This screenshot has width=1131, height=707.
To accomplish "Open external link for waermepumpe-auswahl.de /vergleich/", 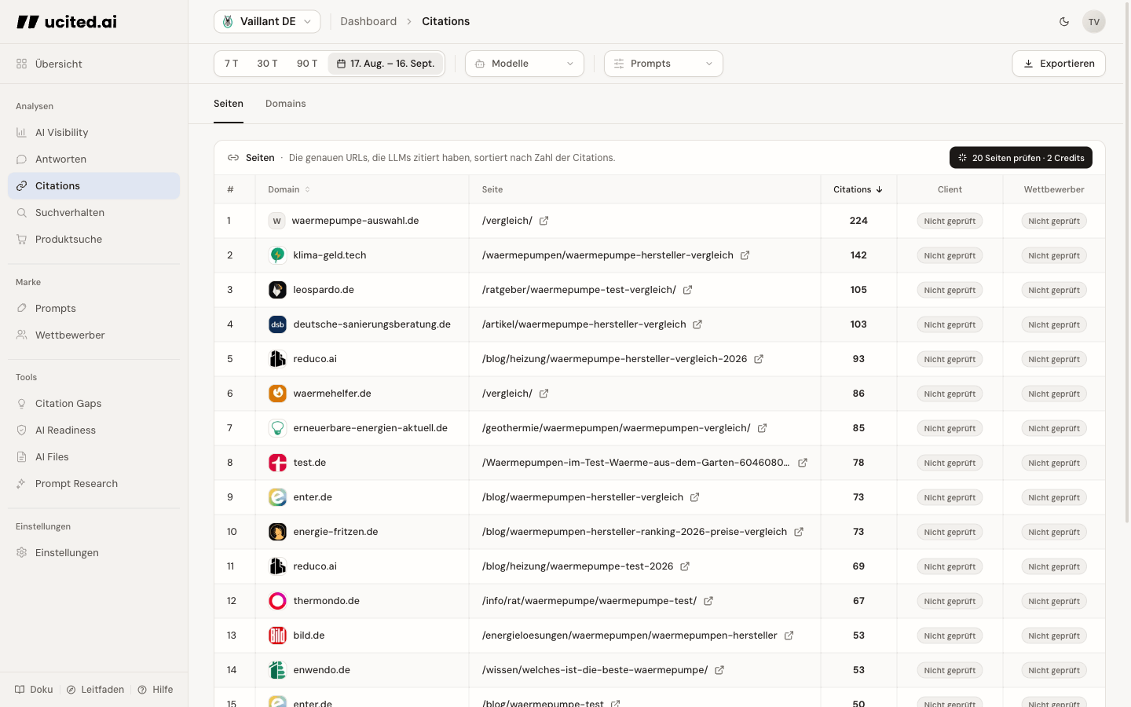I will tap(544, 221).
